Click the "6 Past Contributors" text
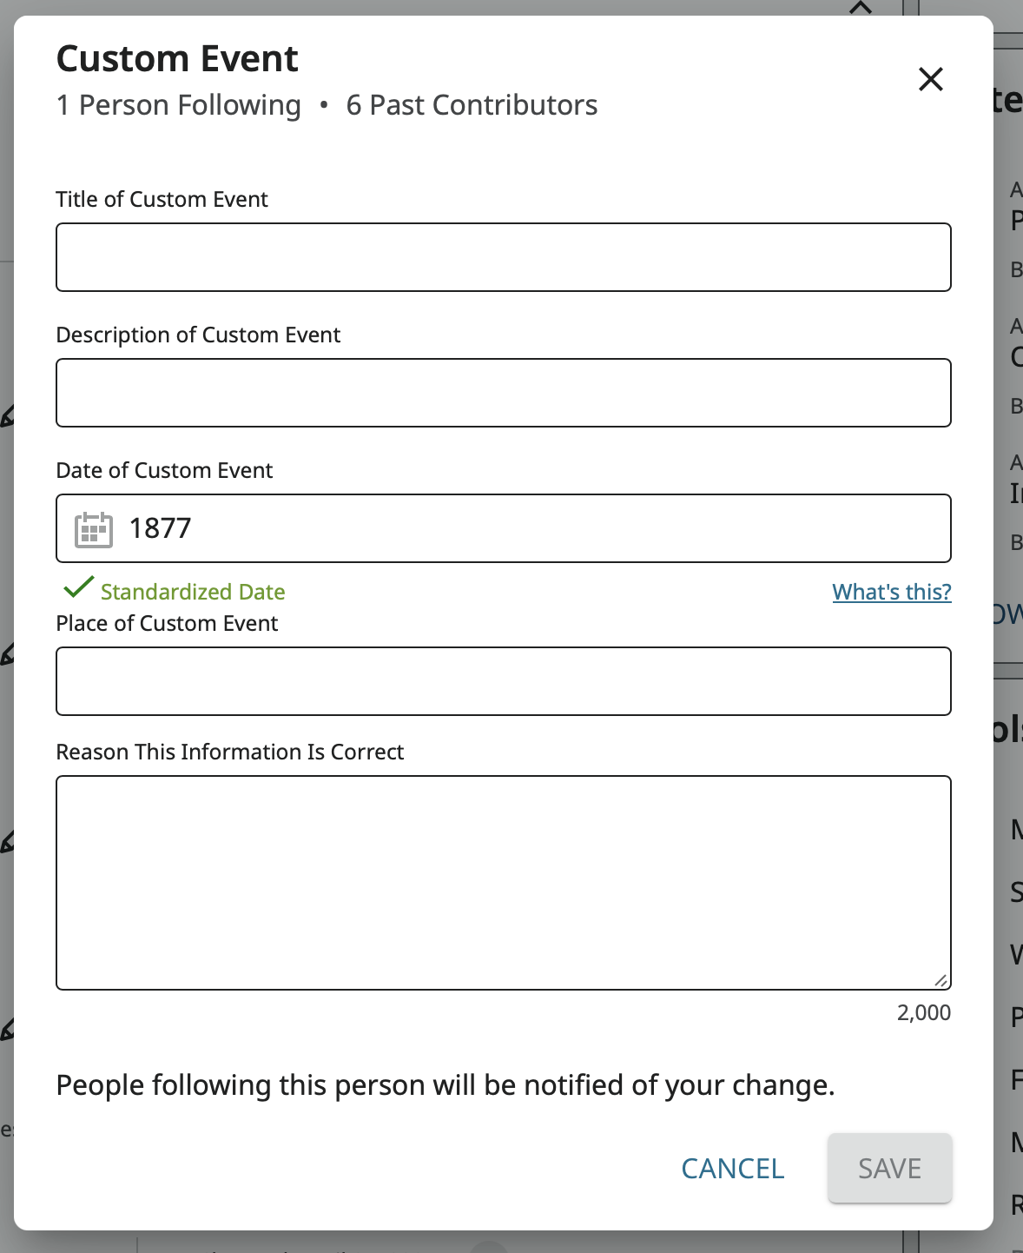This screenshot has width=1023, height=1253. coord(472,104)
